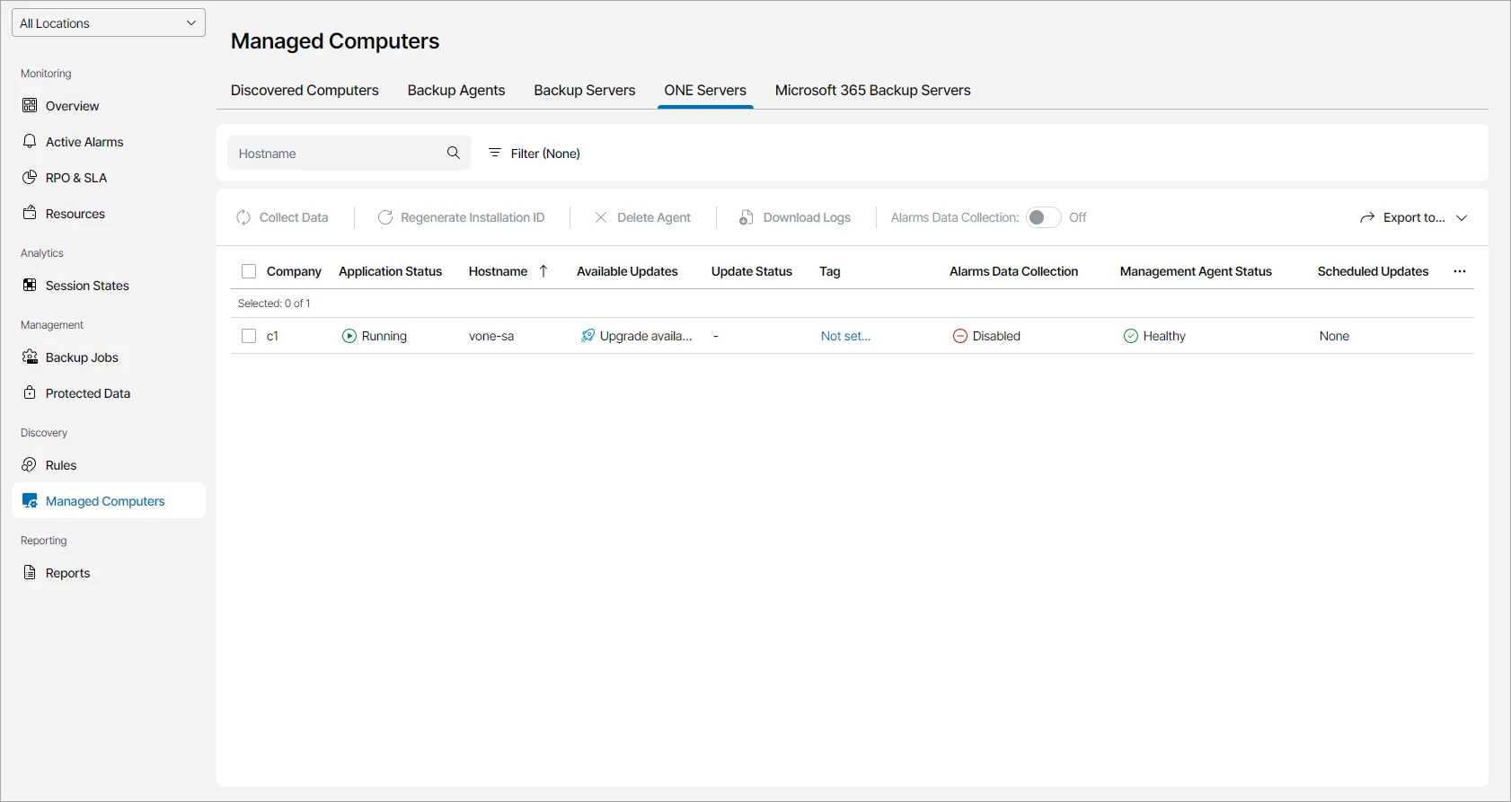The height and width of the screenshot is (802, 1511).
Task: Click the Hostname sort arrow icon
Action: point(543,271)
